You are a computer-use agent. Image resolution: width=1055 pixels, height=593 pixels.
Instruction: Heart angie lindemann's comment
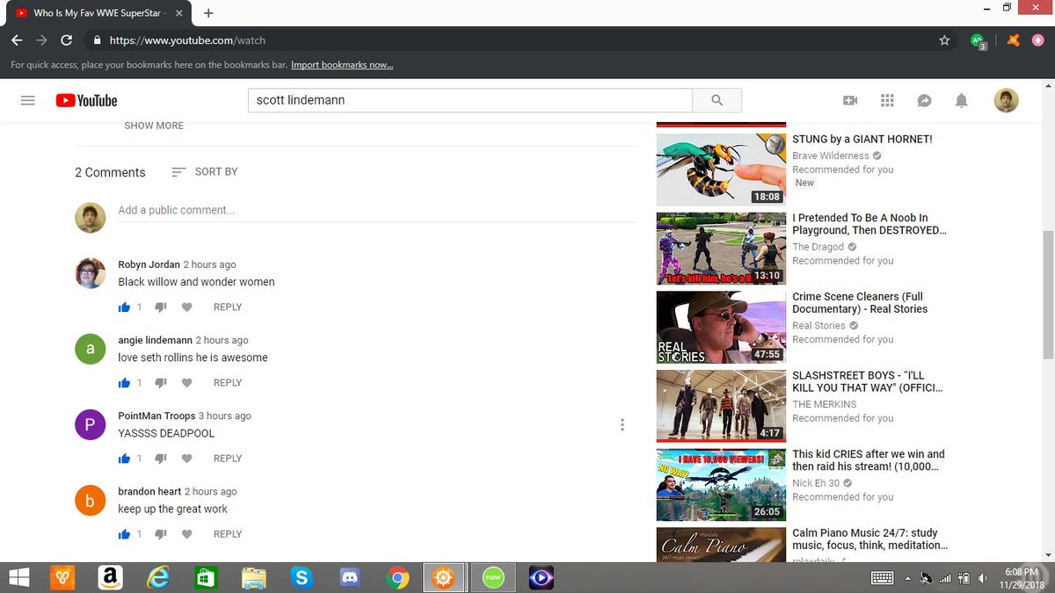coord(186,383)
